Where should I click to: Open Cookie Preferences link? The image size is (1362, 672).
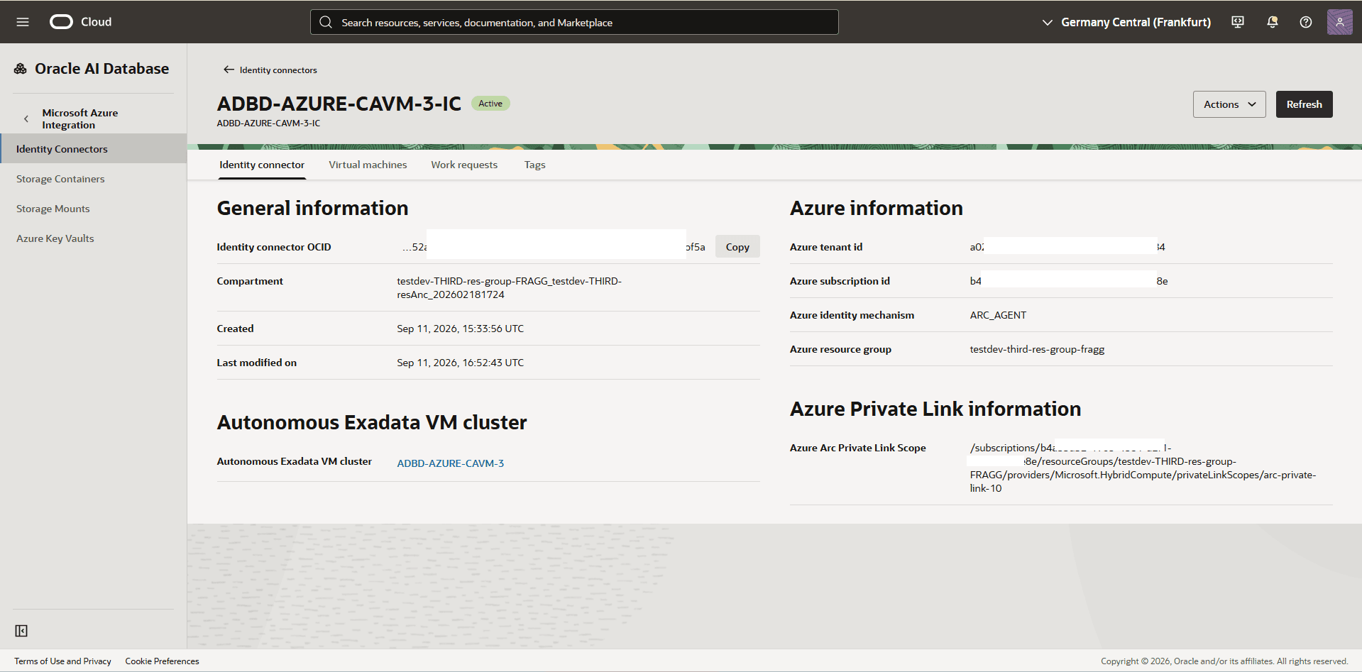(162, 661)
